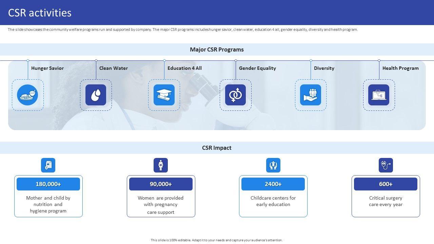Screen dimensions: 434x244
Task: Select the Gender Equality symbols icon
Action: point(235,95)
